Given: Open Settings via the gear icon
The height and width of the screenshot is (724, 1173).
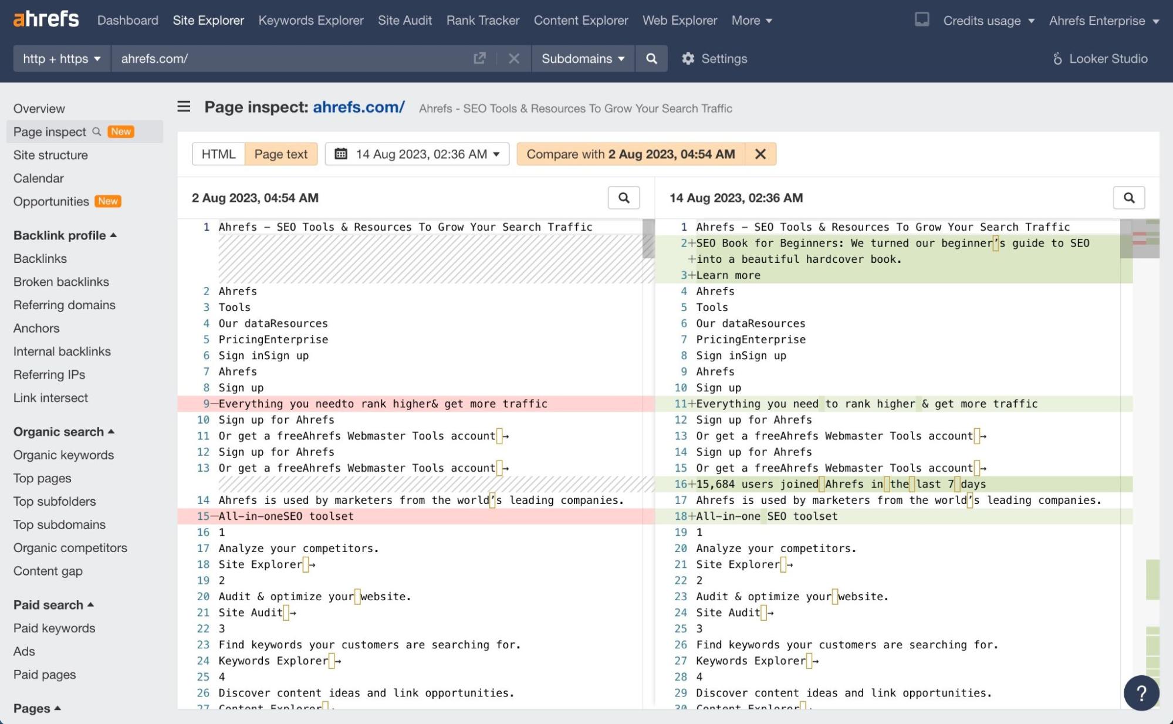Looking at the screenshot, I should [x=688, y=59].
